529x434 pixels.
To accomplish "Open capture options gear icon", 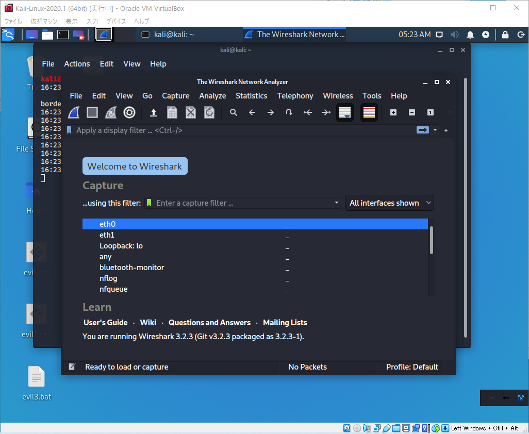I will (129, 112).
